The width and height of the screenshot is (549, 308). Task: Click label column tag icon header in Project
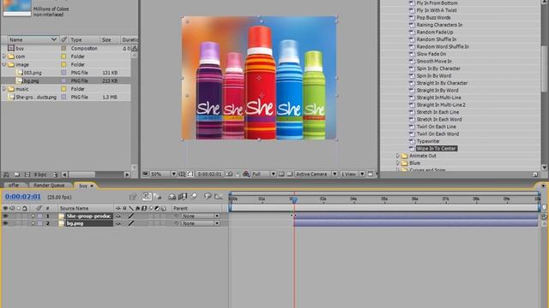pyautogui.click(x=63, y=40)
